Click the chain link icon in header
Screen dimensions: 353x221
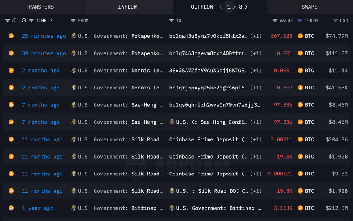[14, 20]
